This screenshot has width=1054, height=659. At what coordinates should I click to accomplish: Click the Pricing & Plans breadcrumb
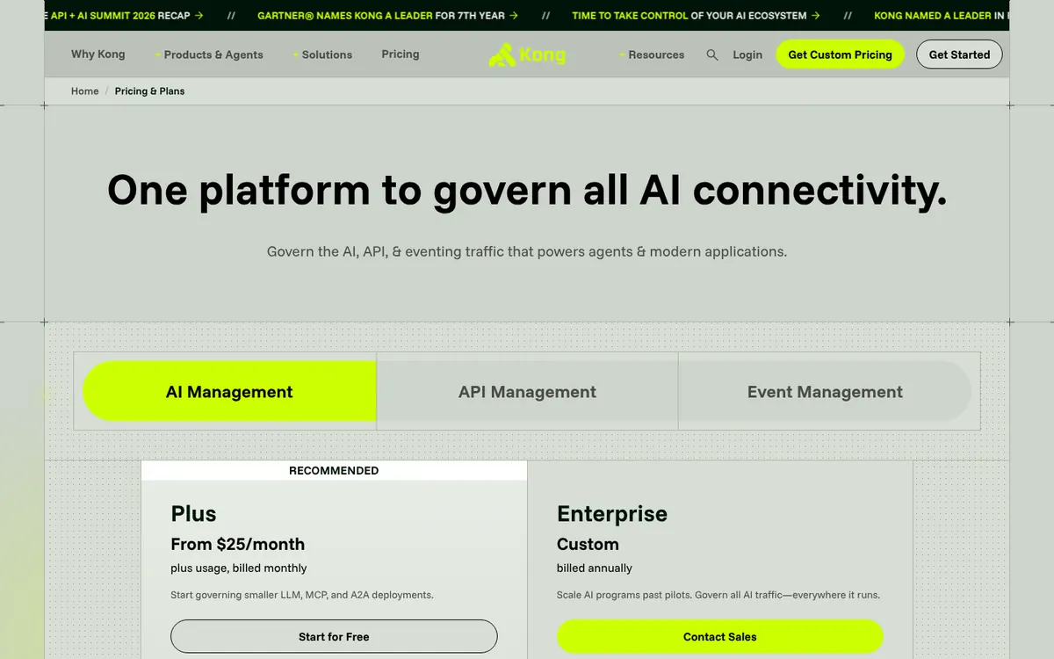[150, 91]
